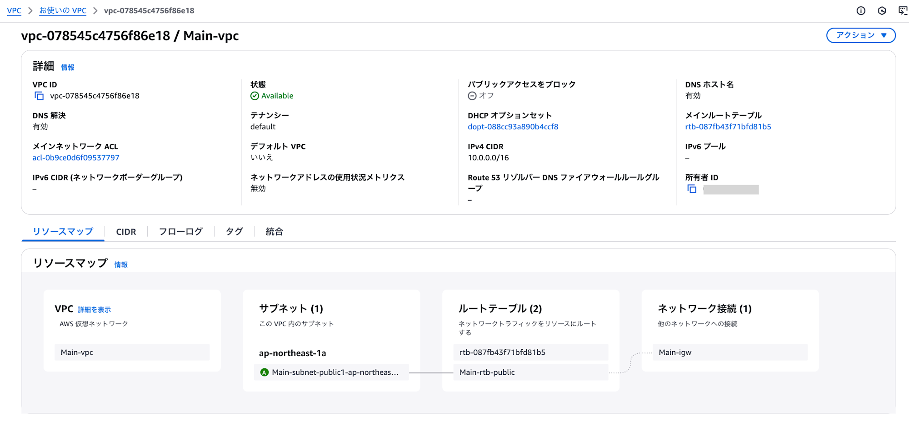Switch to the CIDR tab
This screenshot has height=421, width=909.
point(126,232)
